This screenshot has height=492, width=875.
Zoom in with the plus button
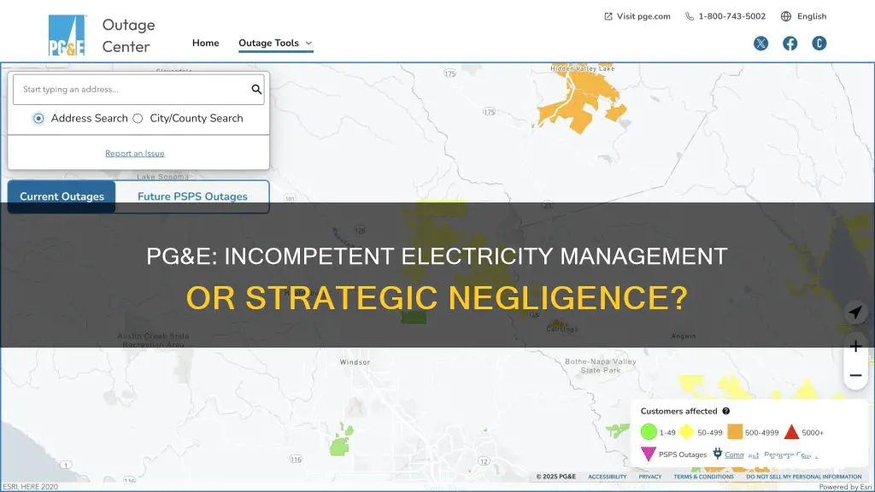coord(854,347)
